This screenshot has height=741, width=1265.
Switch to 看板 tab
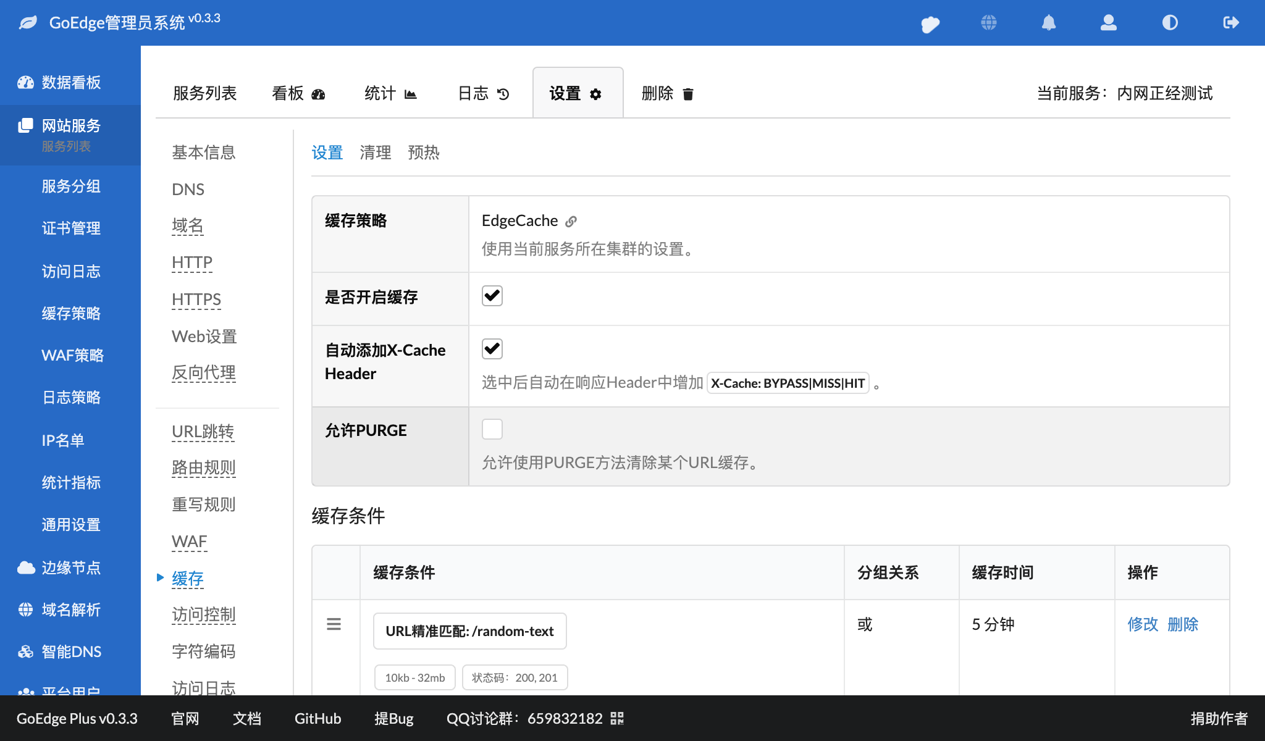click(x=298, y=93)
